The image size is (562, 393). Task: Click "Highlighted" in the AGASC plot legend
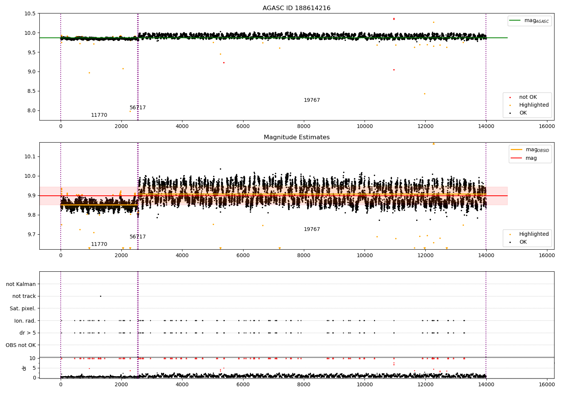(x=534, y=105)
